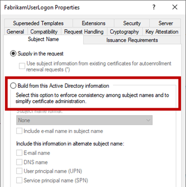Open the Compatibility tab
The height and width of the screenshot is (187, 186).
pos(44,32)
